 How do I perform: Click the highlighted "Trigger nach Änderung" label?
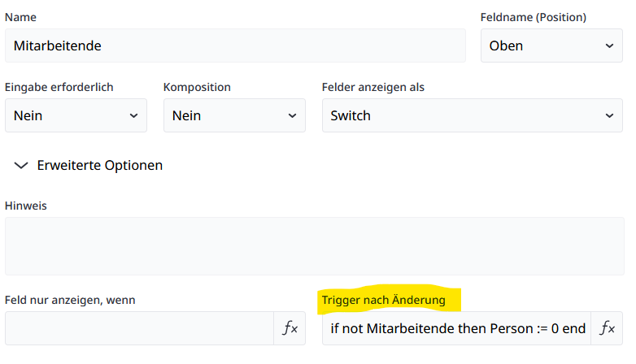tap(384, 300)
